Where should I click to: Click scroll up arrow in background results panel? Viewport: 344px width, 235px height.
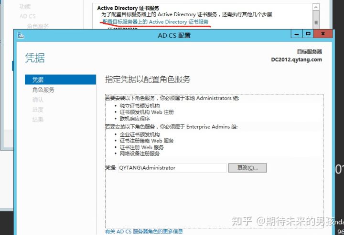tap(316, 7)
